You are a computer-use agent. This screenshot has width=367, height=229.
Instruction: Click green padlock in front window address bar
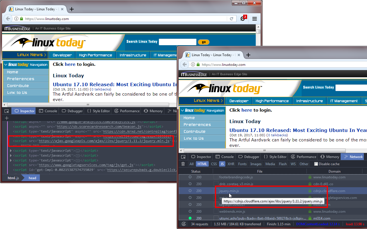198,64
